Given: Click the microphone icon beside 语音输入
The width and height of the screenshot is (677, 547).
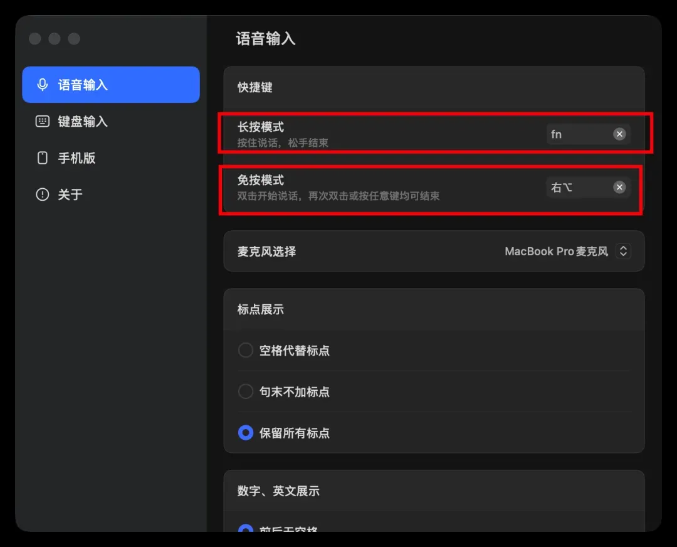Looking at the screenshot, I should pos(43,85).
